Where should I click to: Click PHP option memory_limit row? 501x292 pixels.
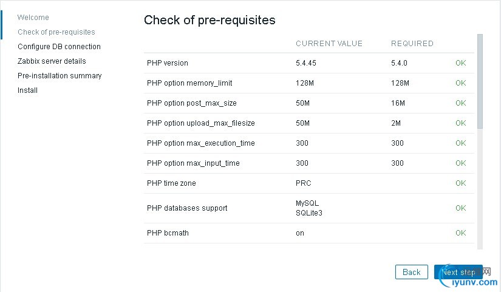click(x=189, y=83)
